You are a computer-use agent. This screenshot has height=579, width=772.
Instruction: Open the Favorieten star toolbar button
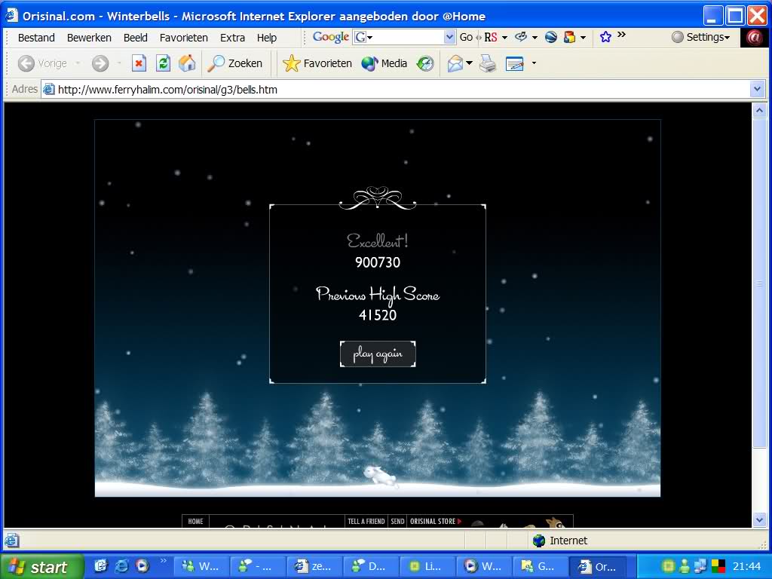(317, 63)
